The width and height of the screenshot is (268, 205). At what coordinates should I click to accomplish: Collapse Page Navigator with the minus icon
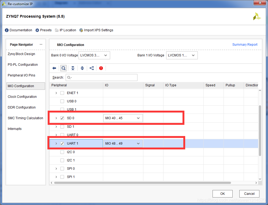(x=41, y=44)
